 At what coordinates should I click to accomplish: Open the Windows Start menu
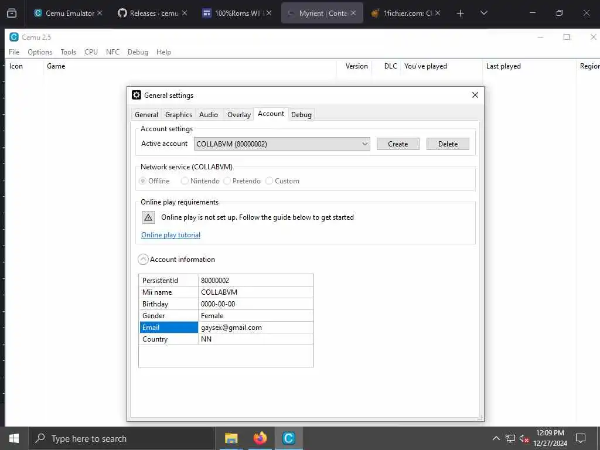(14, 438)
